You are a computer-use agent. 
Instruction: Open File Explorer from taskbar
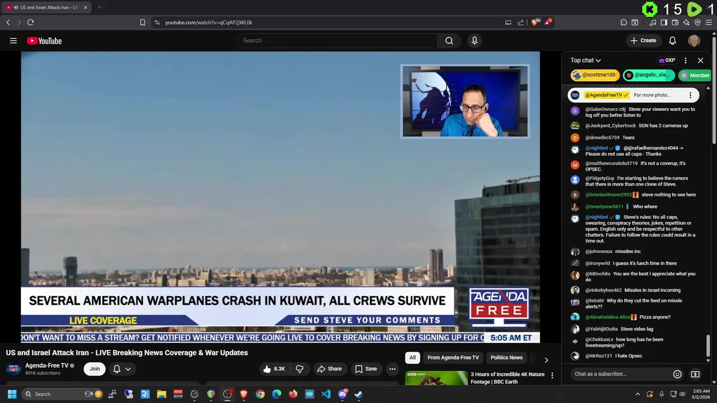pos(161,394)
